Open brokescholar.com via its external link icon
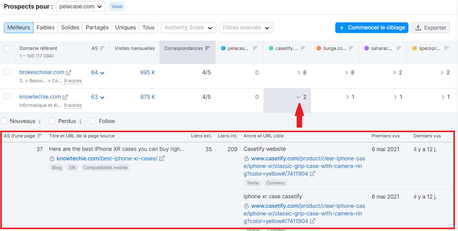The image size is (458, 231). tap(68, 72)
